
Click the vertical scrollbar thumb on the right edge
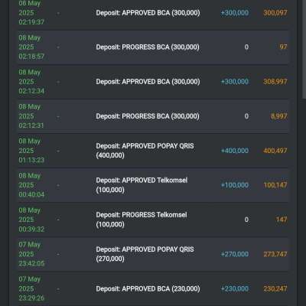click(x=304, y=50)
